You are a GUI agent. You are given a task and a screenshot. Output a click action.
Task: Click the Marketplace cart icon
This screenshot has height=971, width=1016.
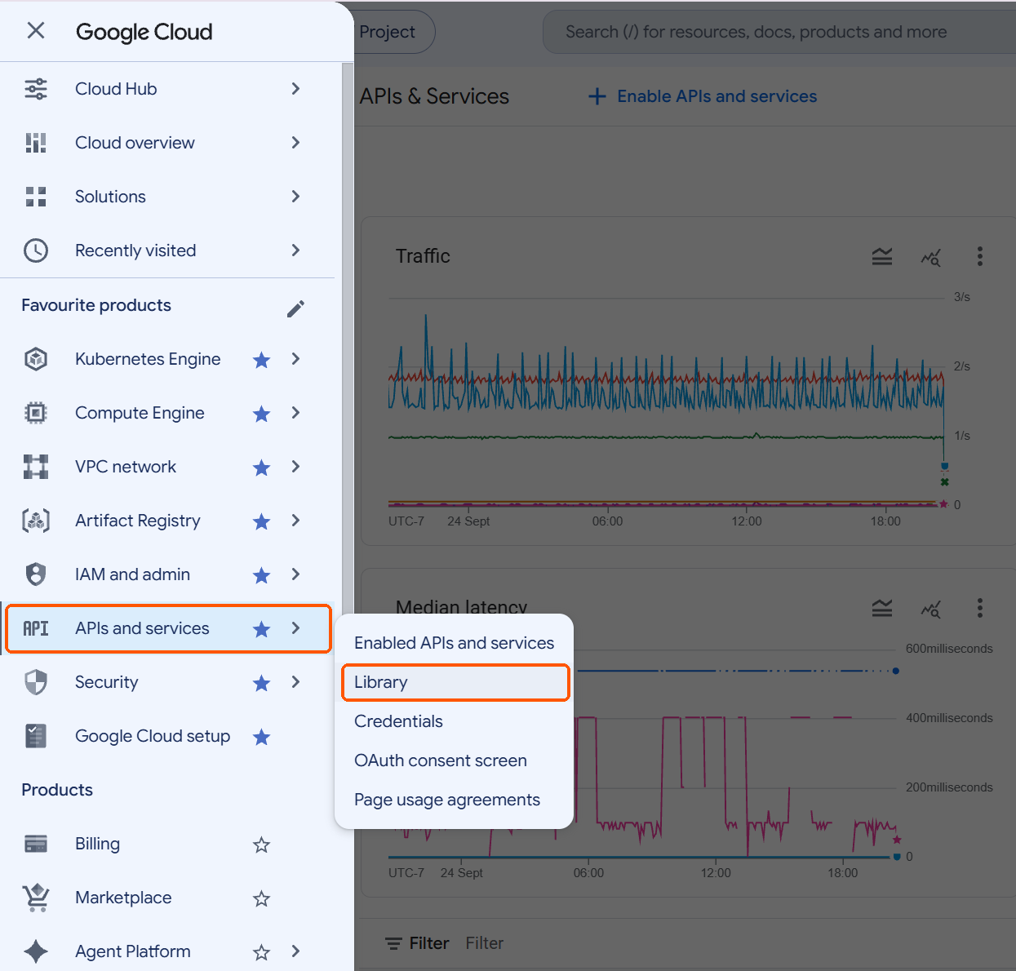[36, 898]
